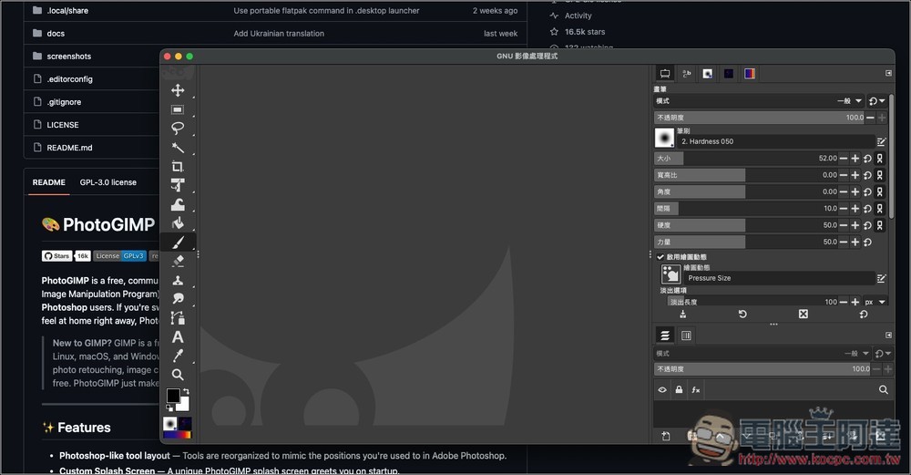The width and height of the screenshot is (911, 475).
Task: Select the Clone stamp tool
Action: (x=178, y=280)
